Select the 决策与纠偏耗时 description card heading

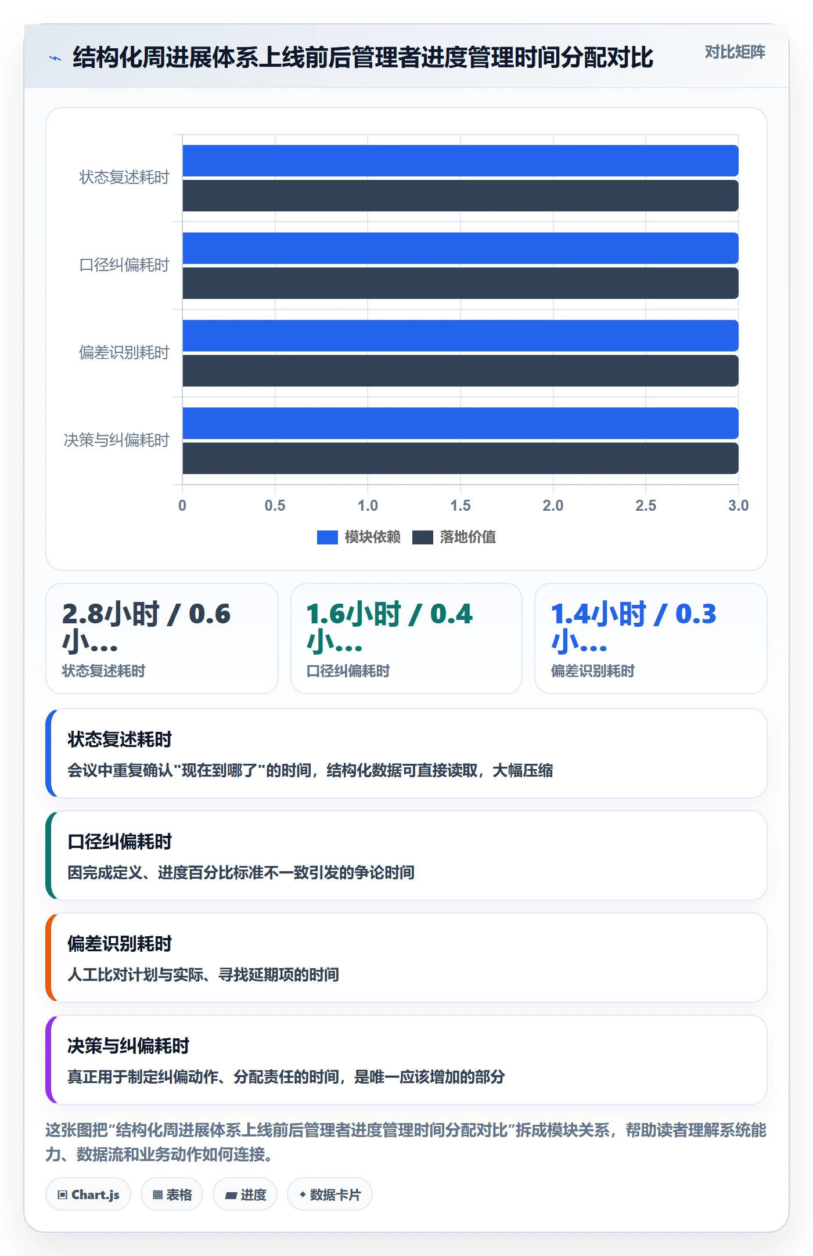click(128, 1046)
